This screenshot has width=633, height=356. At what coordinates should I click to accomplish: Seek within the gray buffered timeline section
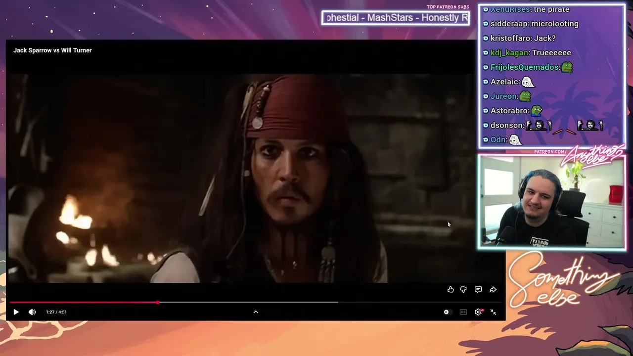click(247, 302)
